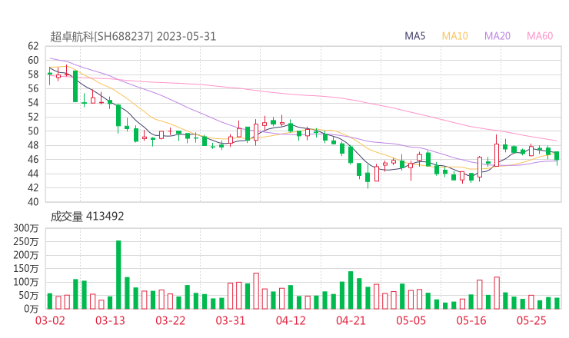The image size is (569, 338).
Task: Click the MA10 legend label
Action: coord(454,36)
